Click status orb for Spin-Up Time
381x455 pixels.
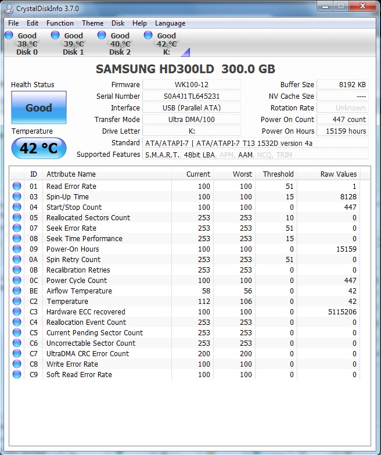point(17,196)
